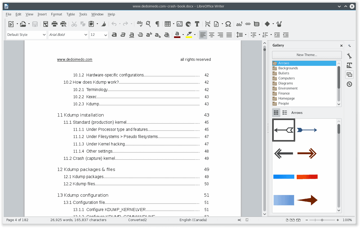Open the Table menu
This screenshot has height=228, width=360.
(71, 14)
